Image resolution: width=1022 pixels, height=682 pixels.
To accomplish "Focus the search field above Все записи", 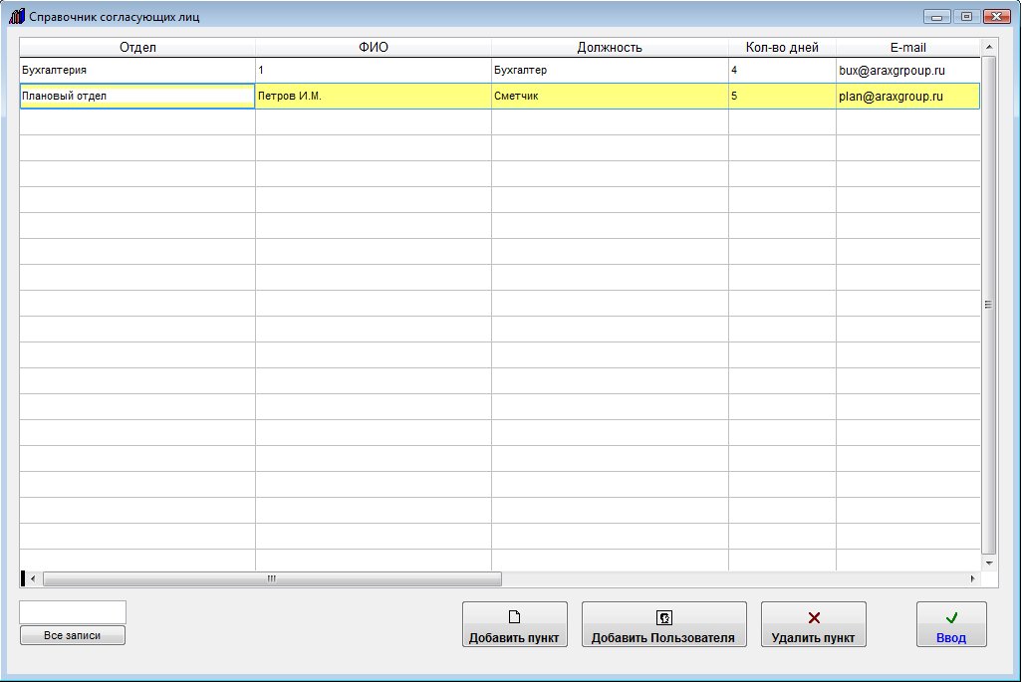I will click(x=73, y=612).
